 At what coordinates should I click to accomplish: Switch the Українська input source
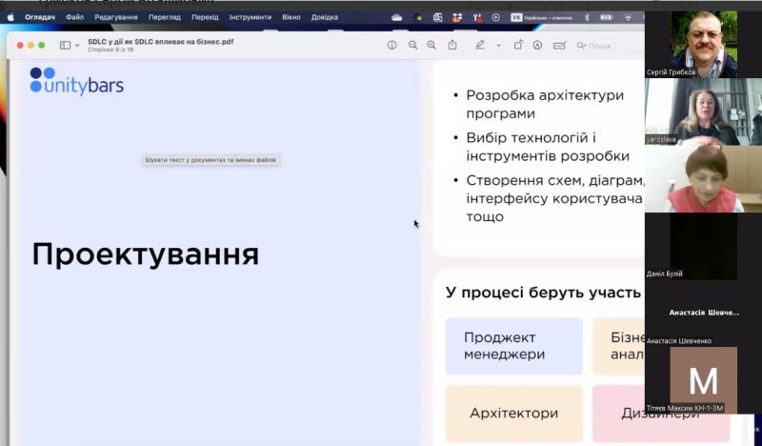(x=541, y=17)
